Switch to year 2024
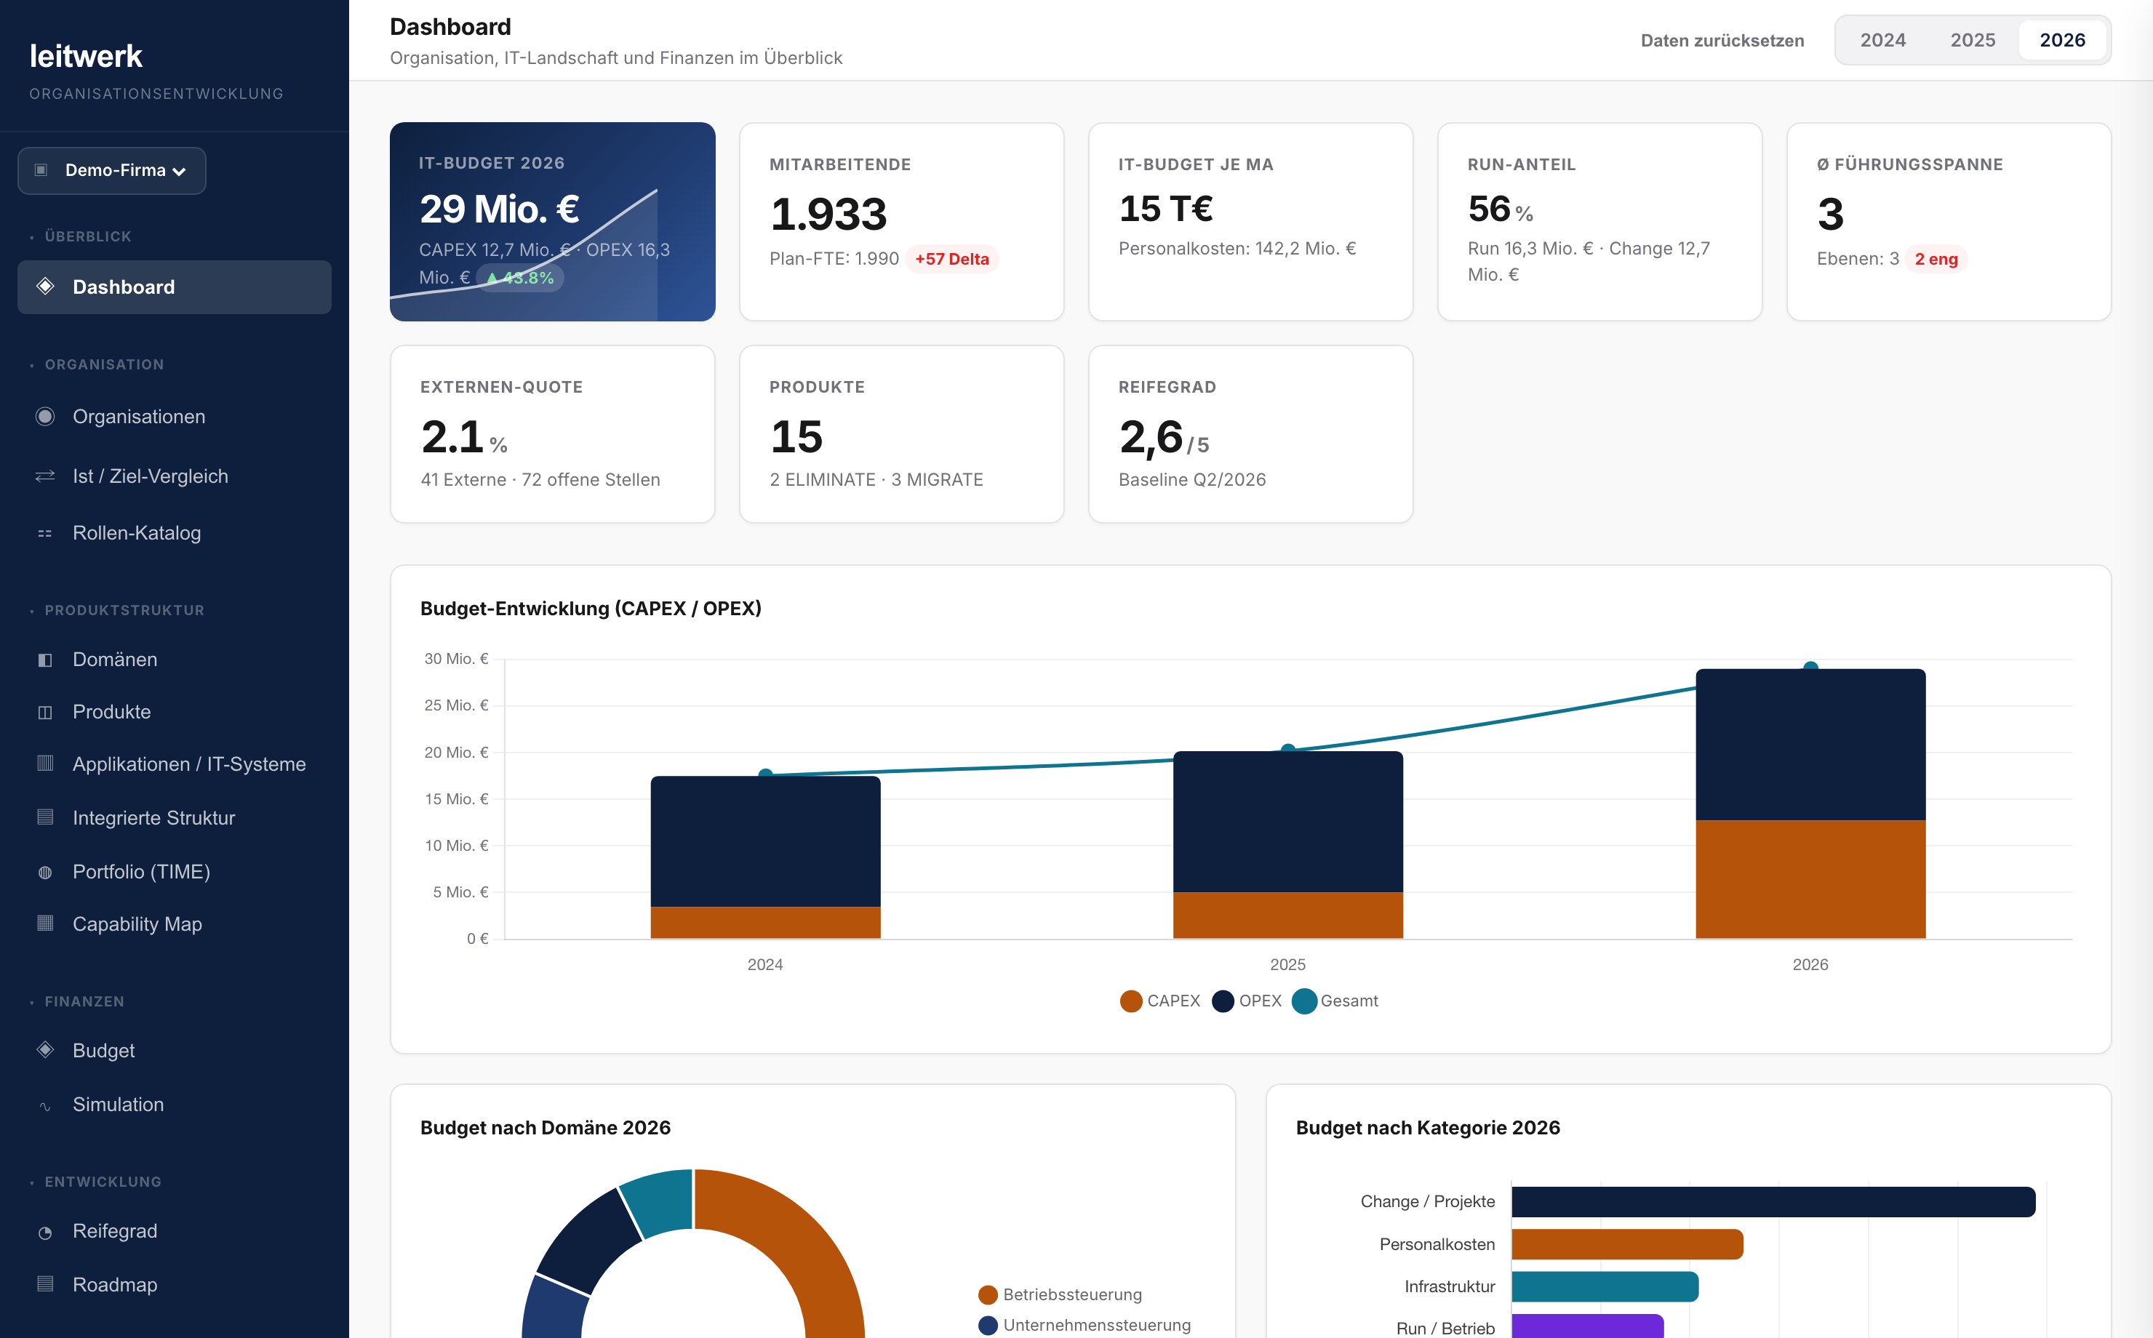The image size is (2153, 1338). pyautogui.click(x=1882, y=40)
